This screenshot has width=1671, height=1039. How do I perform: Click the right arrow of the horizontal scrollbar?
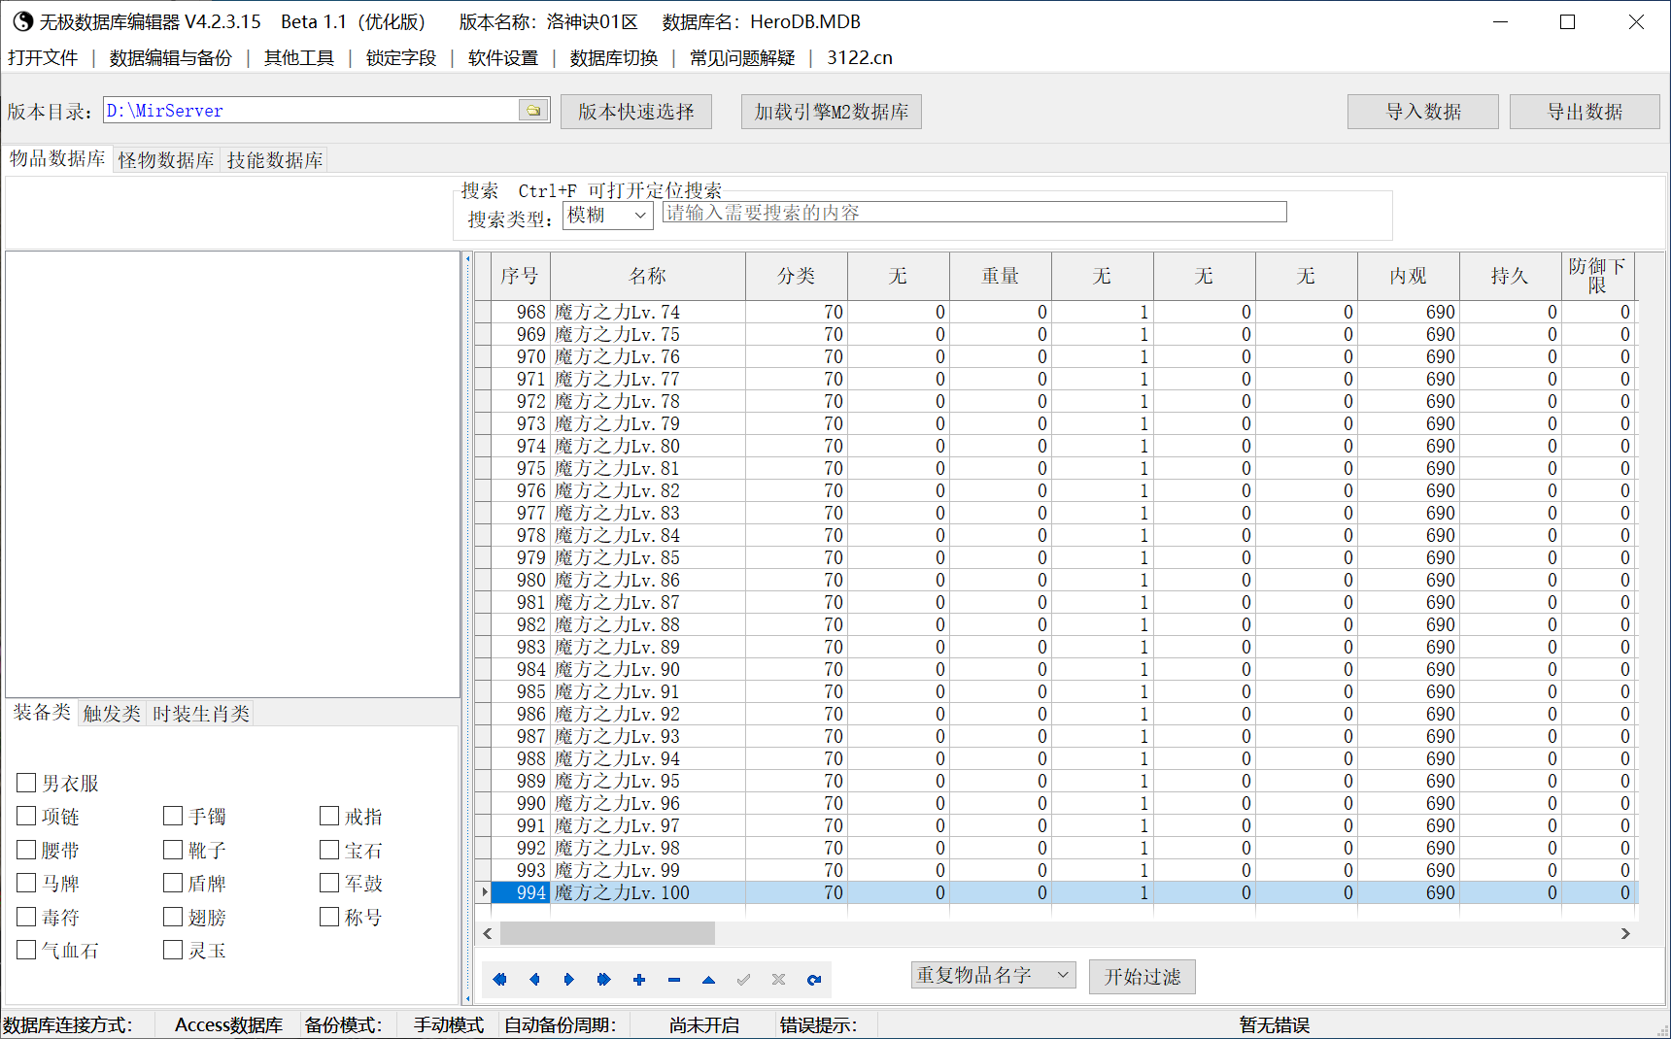coord(1625,933)
